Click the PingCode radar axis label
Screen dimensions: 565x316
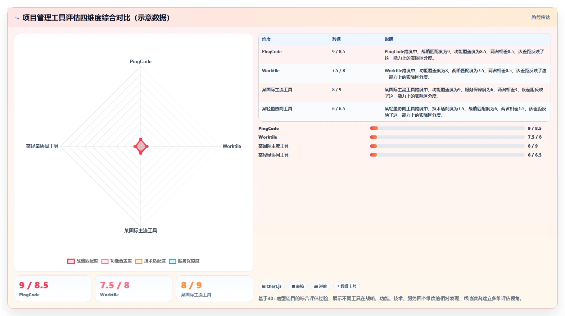[x=141, y=62]
